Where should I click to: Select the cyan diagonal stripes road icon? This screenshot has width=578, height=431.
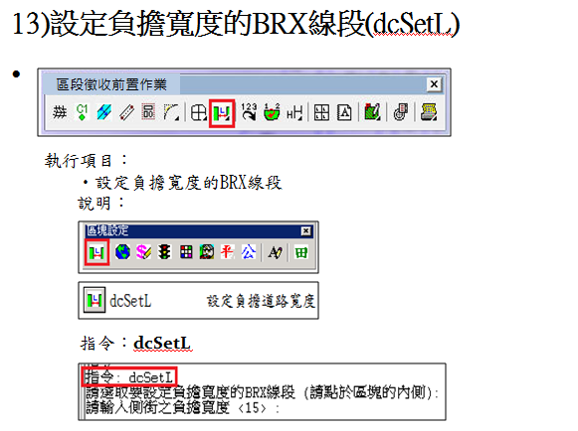point(103,112)
